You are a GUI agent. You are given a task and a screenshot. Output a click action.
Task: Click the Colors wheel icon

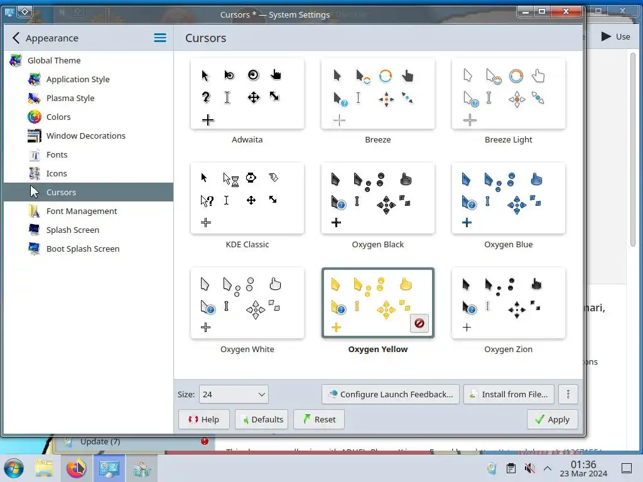[x=35, y=117]
